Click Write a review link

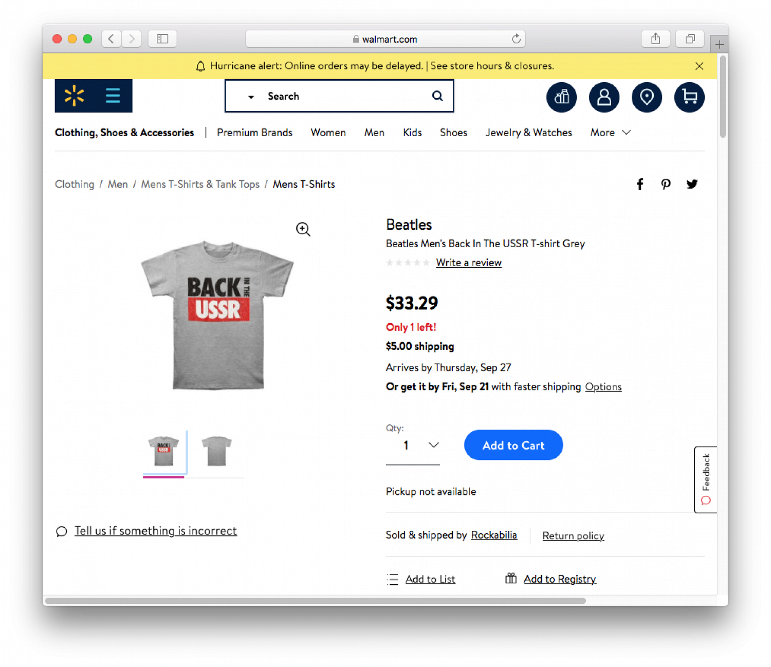pos(469,263)
